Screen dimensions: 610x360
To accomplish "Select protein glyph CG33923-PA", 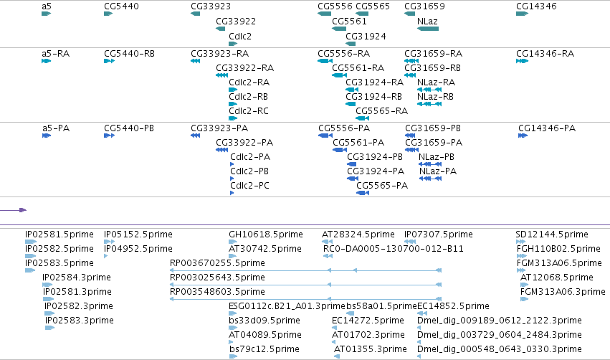I will (195, 136).
